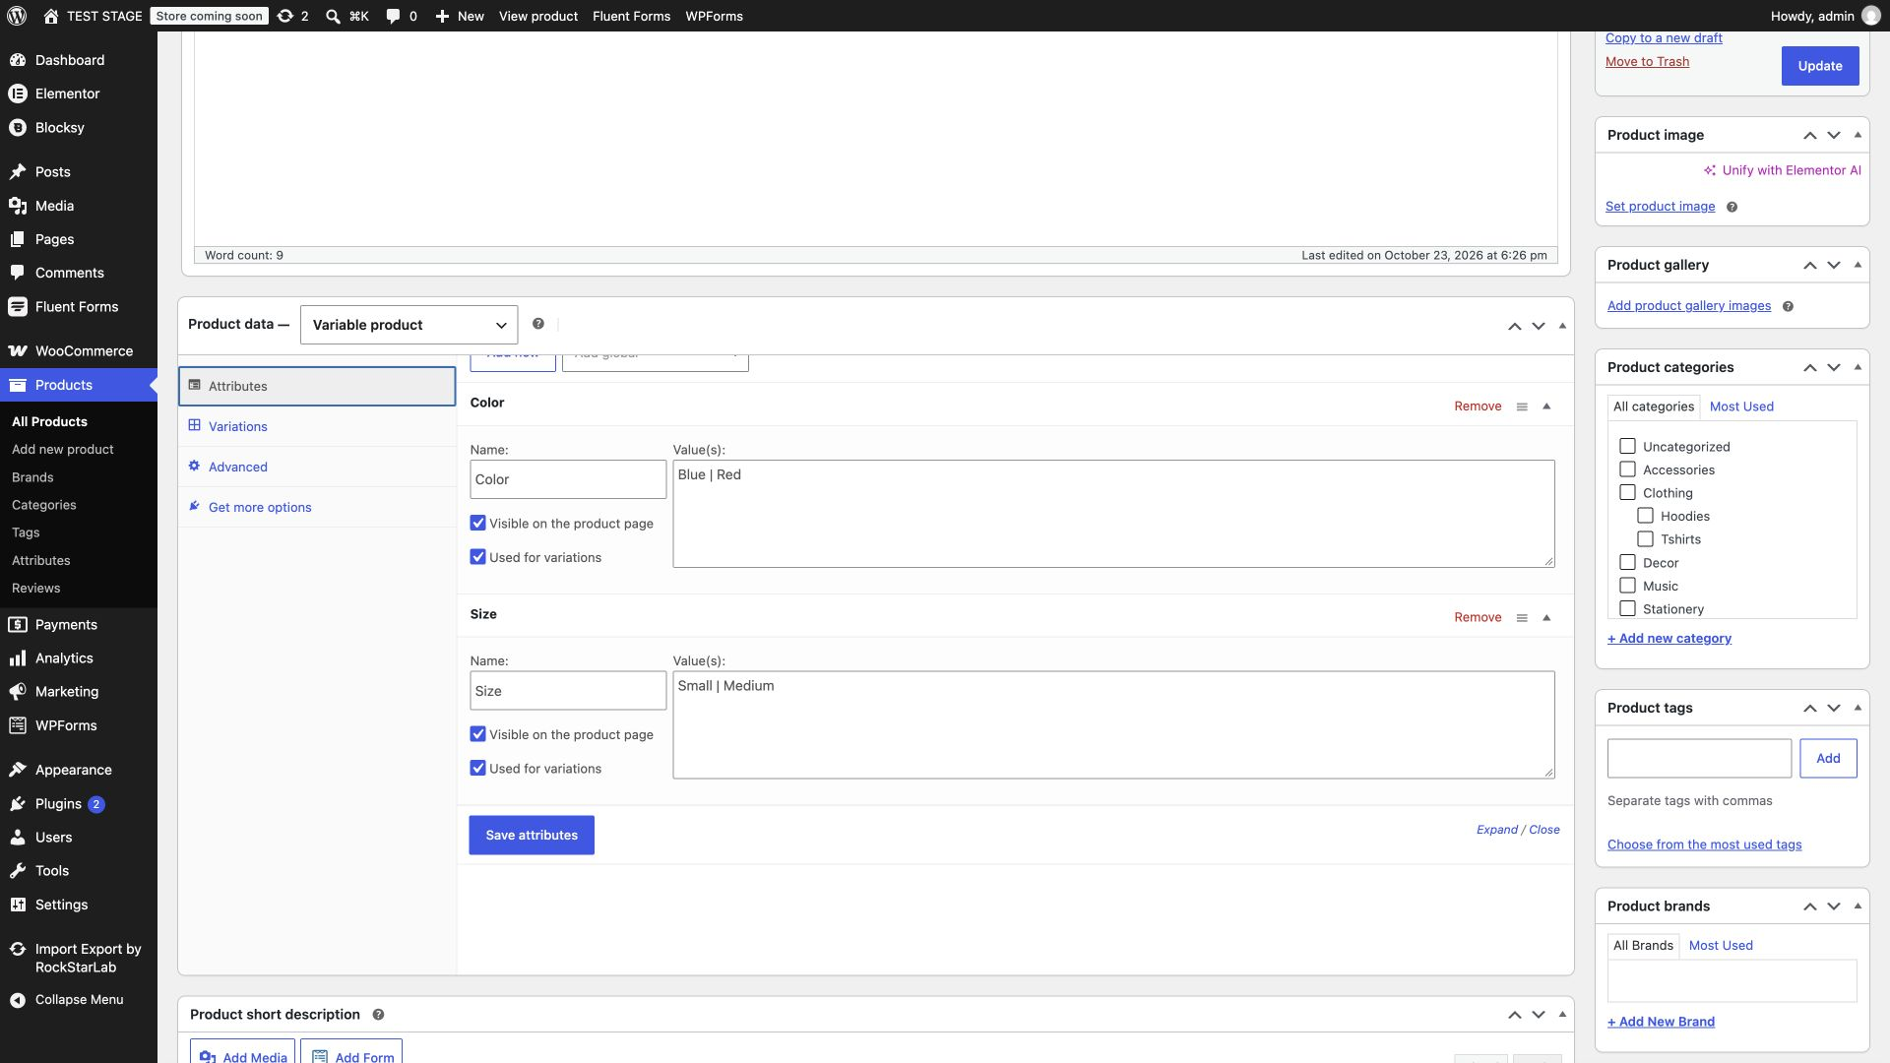
Task: Remove the Color attribute
Action: point(1478,406)
